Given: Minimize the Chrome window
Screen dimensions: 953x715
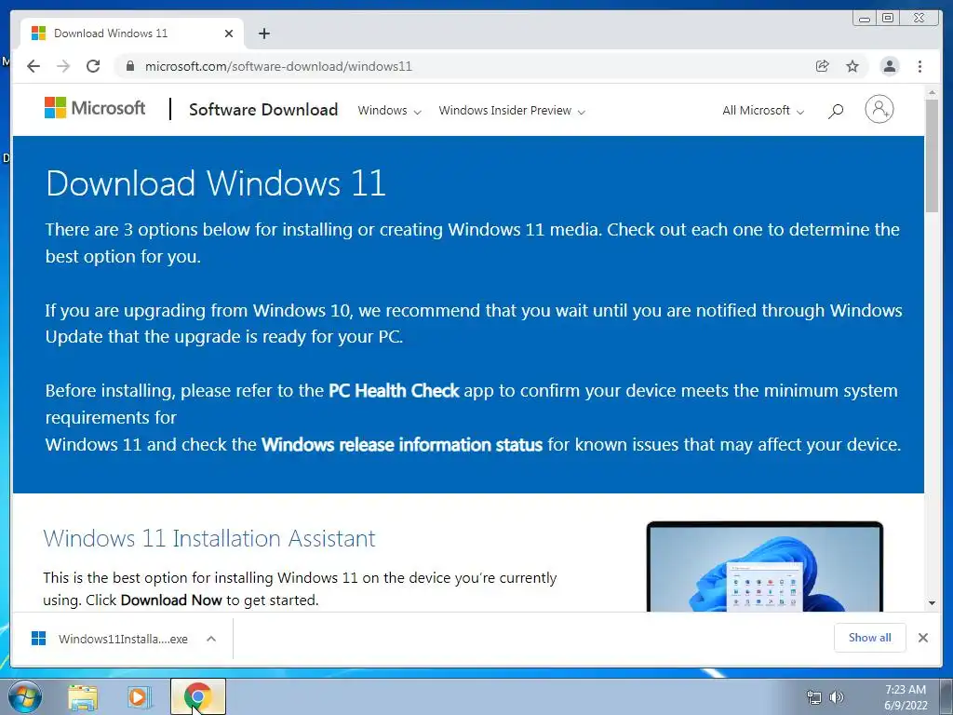Looking at the screenshot, I should point(865,19).
